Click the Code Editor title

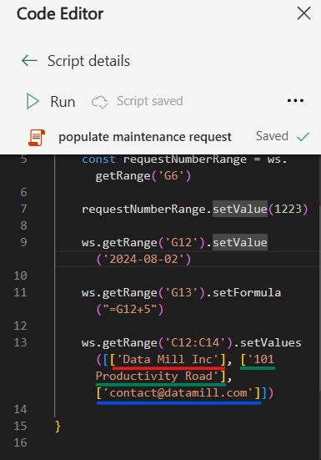(x=60, y=14)
